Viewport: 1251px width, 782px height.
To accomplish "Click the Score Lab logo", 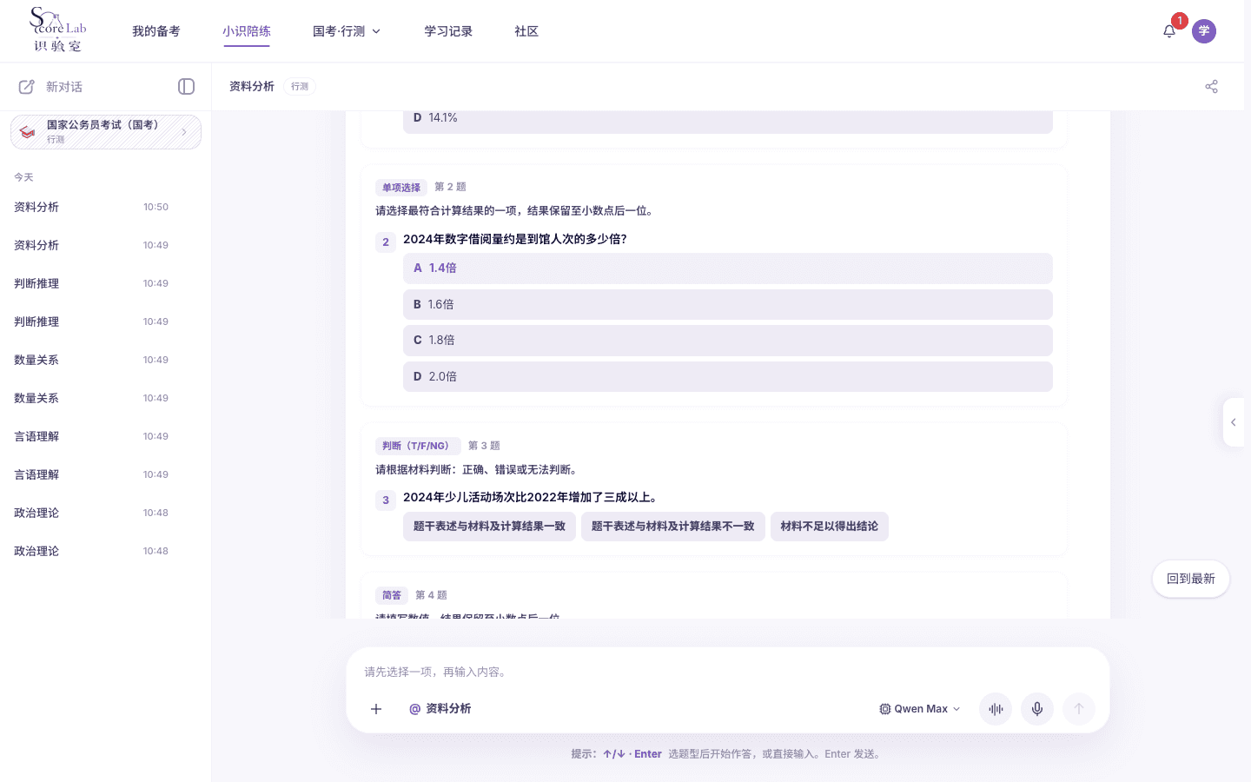I will pos(57,30).
